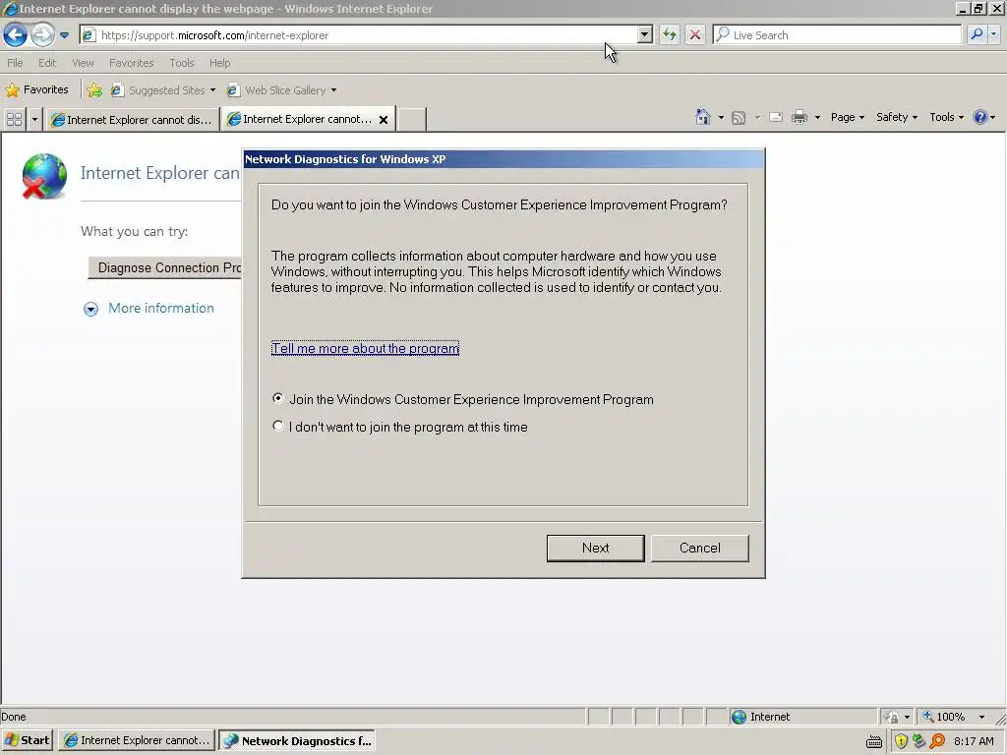Viewport: 1007px width, 755px height.
Task: Click Tell me more about the program link
Action: 365,348
